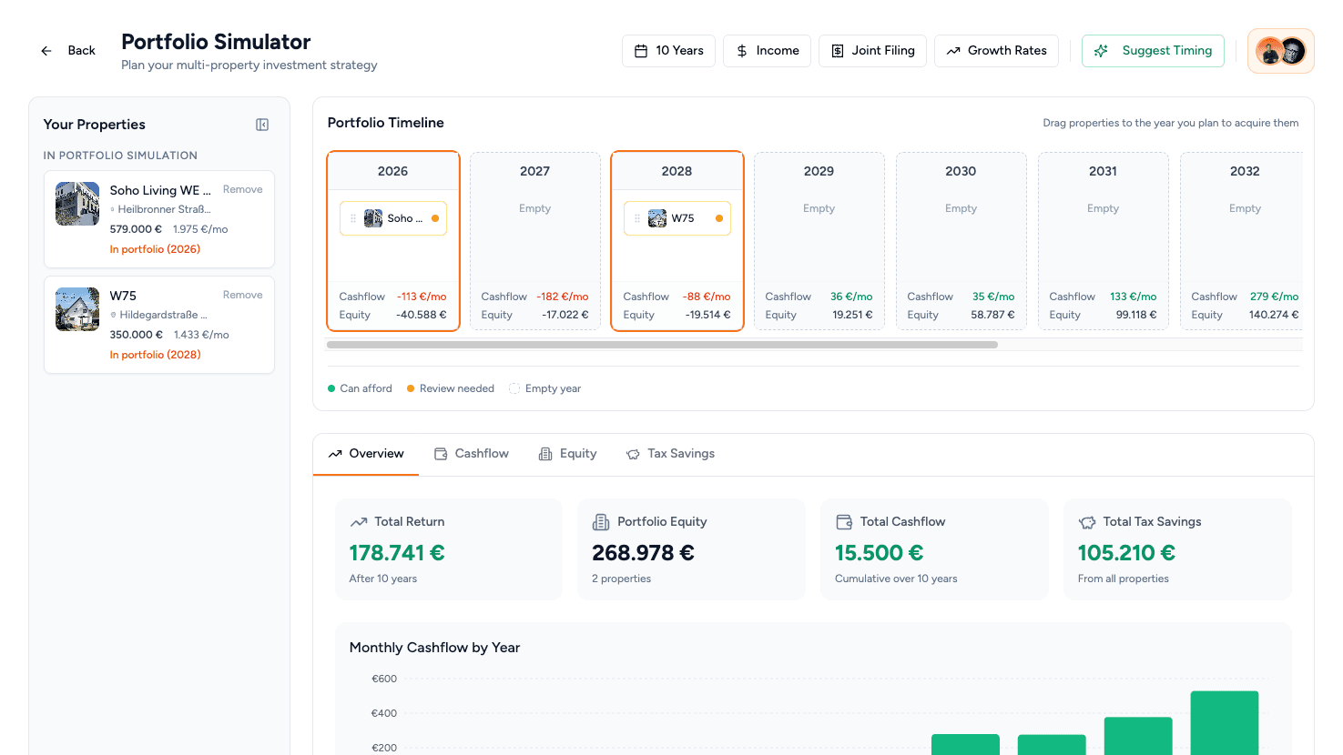Open the Income settings button
The image size is (1343, 755).
pos(767,51)
